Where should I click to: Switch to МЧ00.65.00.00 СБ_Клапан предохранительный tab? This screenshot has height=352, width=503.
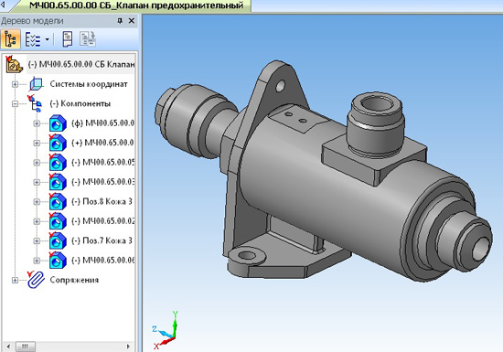136,5
